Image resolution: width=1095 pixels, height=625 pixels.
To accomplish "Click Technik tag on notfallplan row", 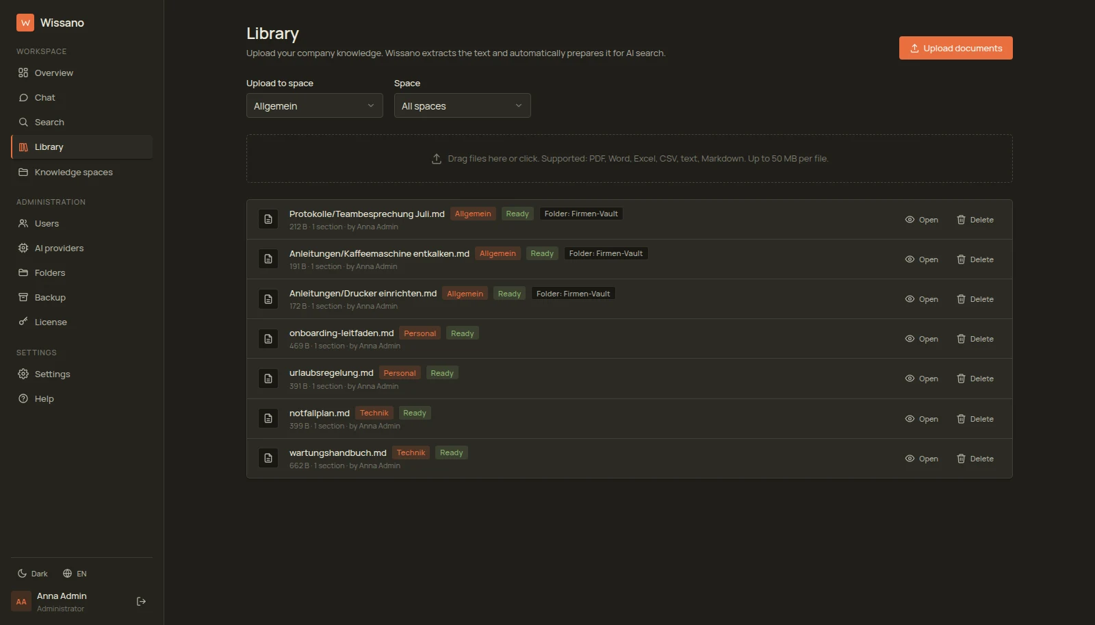I will point(374,413).
